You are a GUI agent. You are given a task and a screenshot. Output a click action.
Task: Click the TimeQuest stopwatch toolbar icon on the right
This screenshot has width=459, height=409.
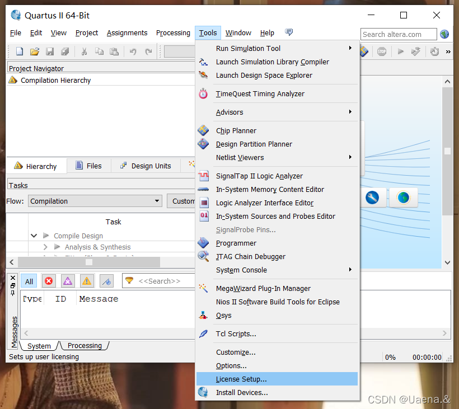pos(434,52)
